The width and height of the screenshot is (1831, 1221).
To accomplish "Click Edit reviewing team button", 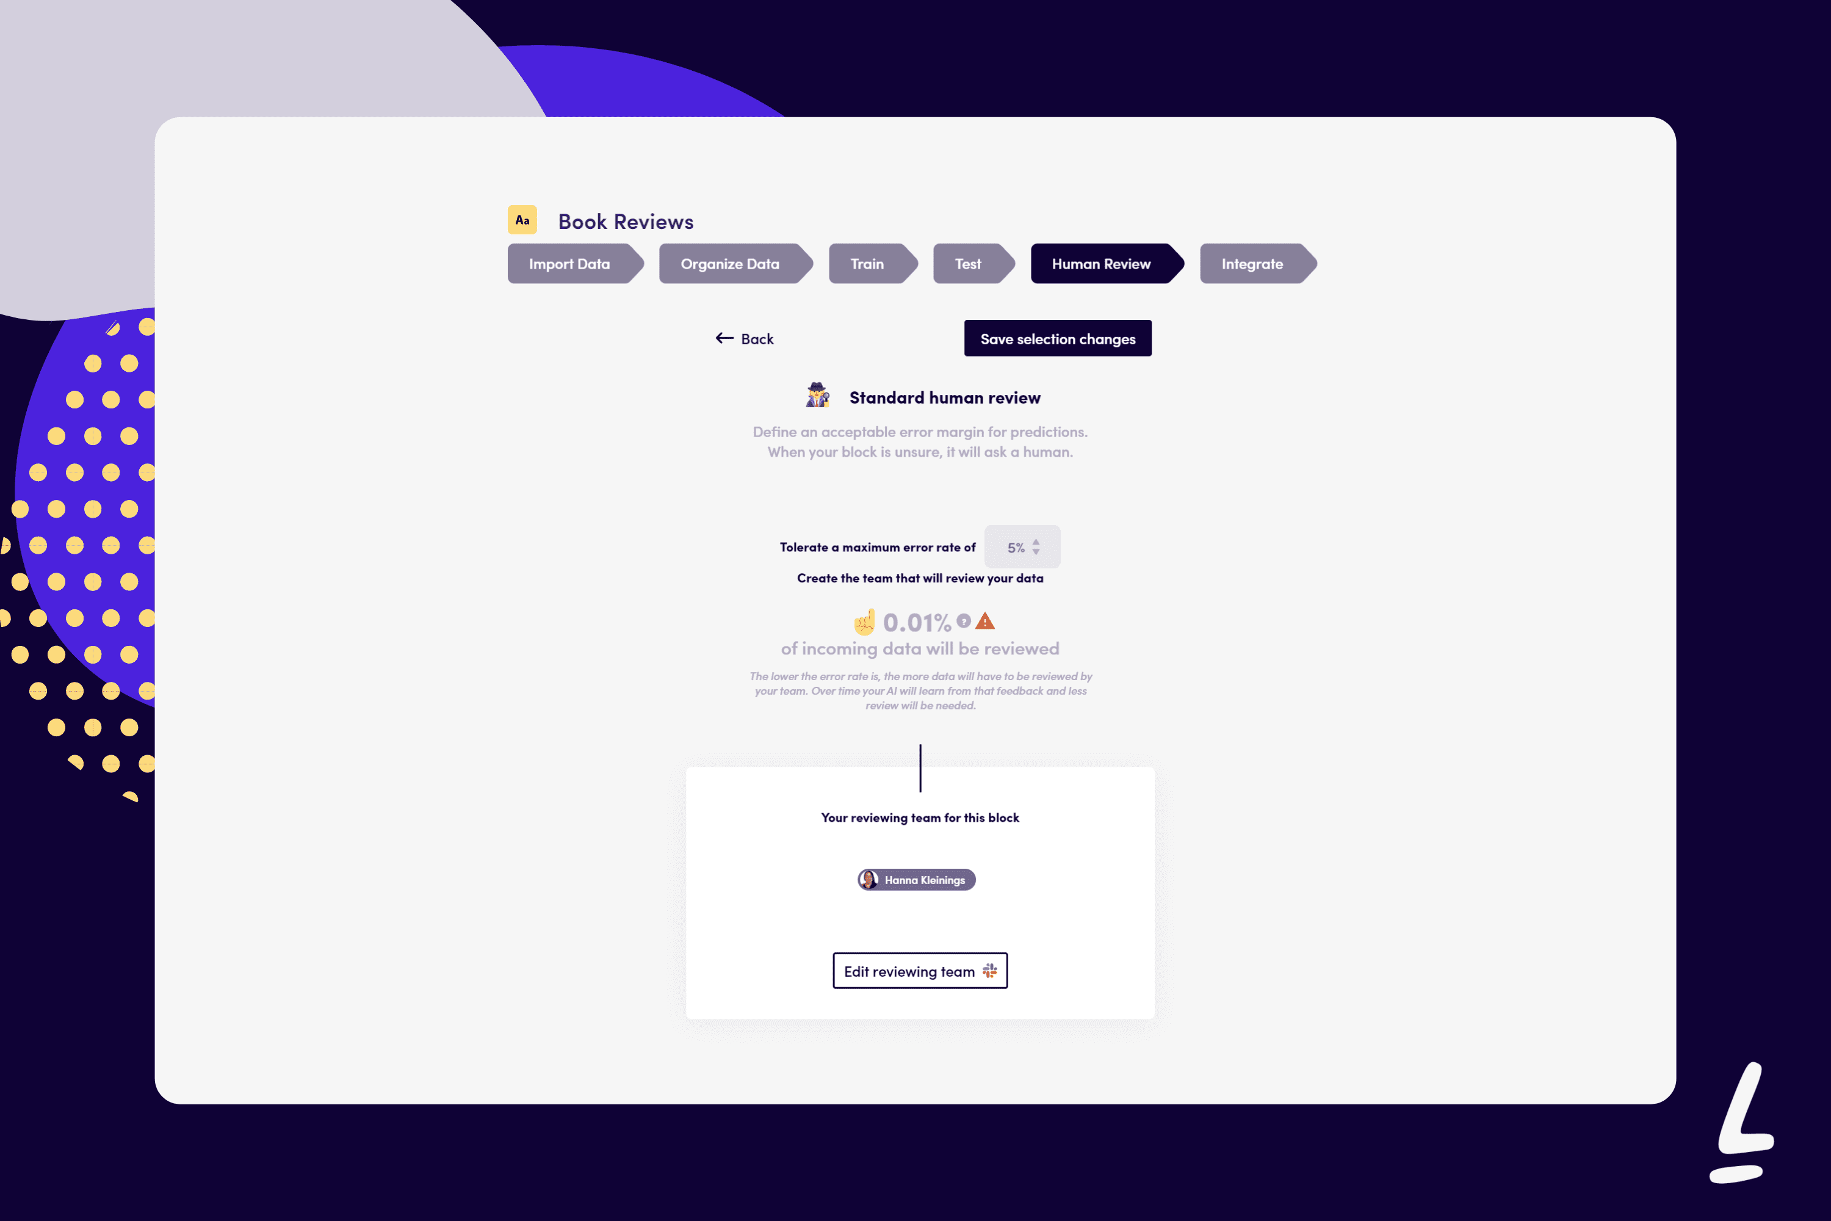I will 921,972.
